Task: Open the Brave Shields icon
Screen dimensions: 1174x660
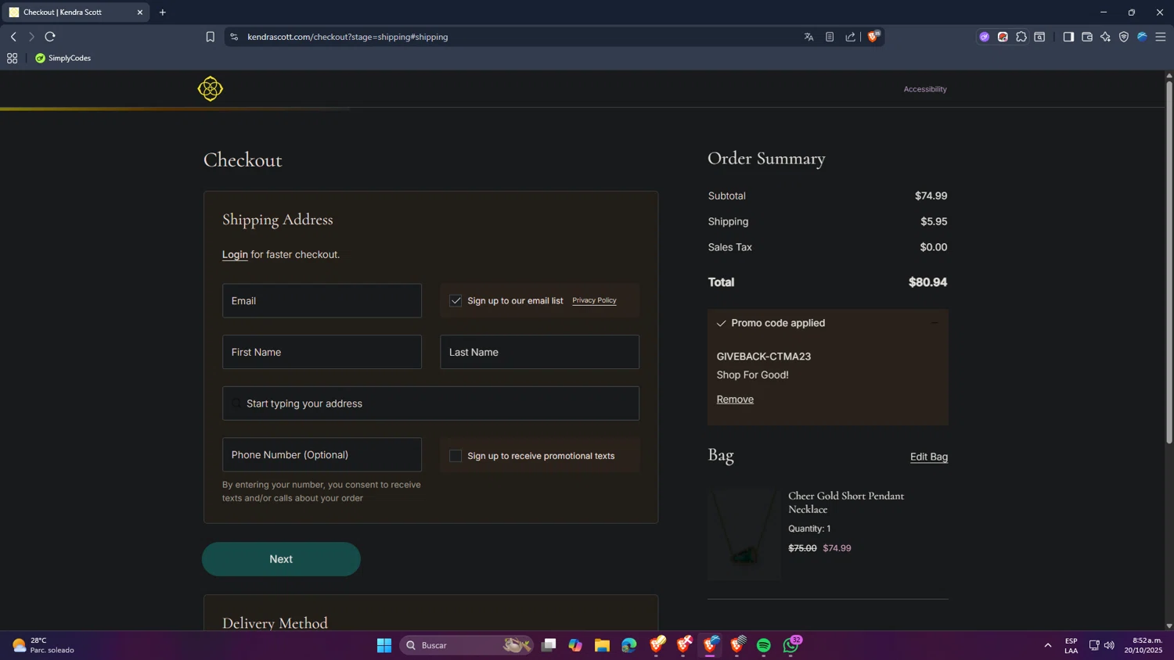Action: pos(873,37)
